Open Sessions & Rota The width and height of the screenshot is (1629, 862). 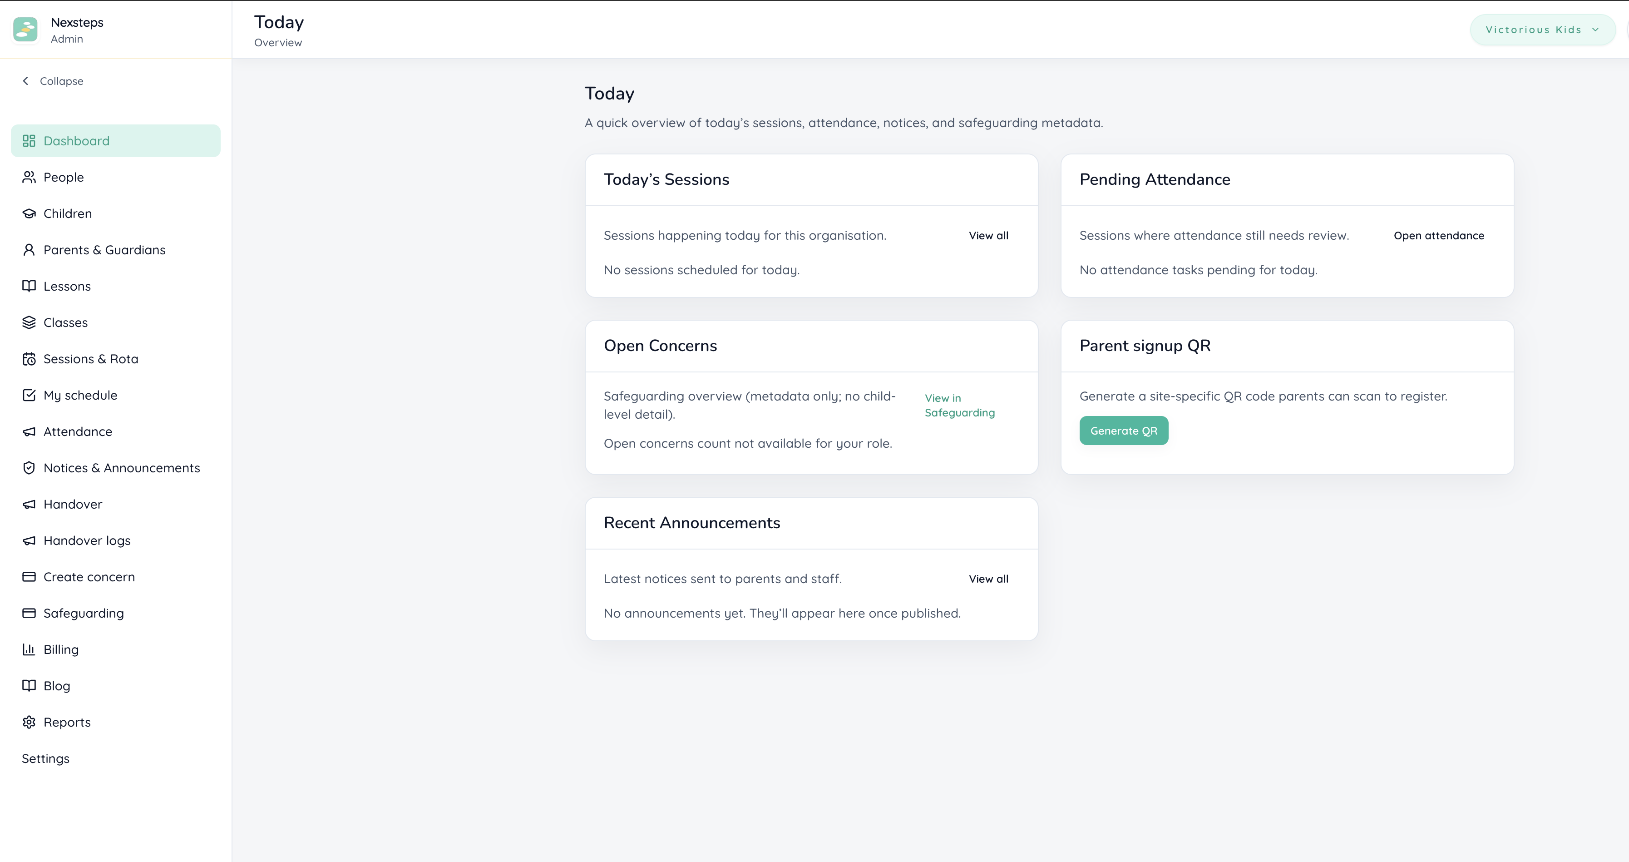(116, 359)
